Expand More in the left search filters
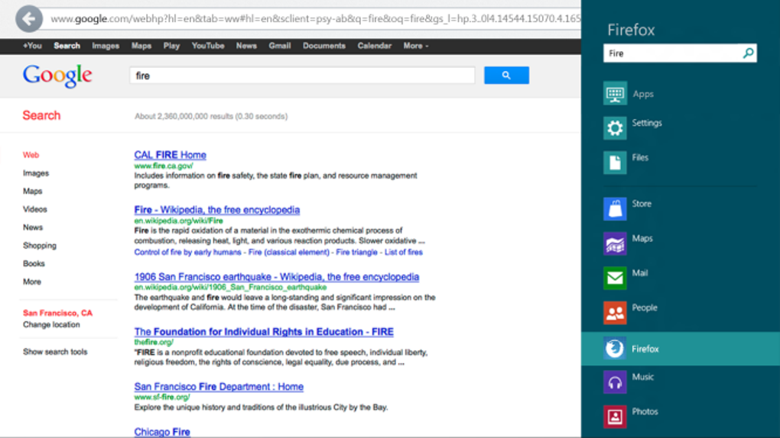The height and width of the screenshot is (438, 780). coord(32,282)
